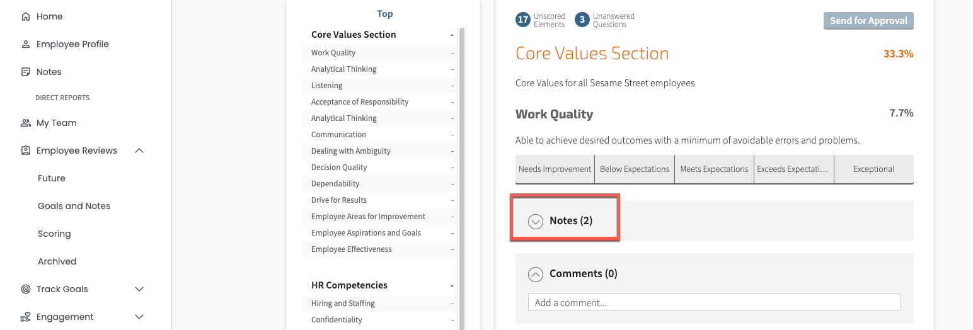Choose the Exceptional rating option
Viewport: 973px width, 330px height.
[x=873, y=169]
